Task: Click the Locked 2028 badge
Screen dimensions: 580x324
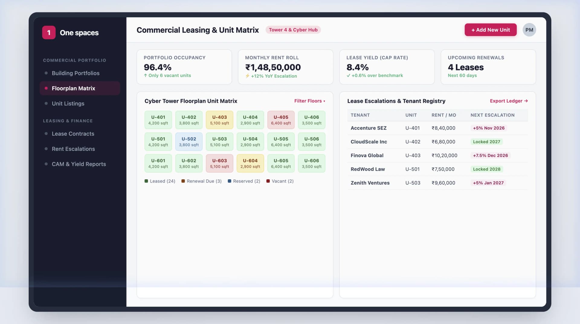Action: point(486,169)
